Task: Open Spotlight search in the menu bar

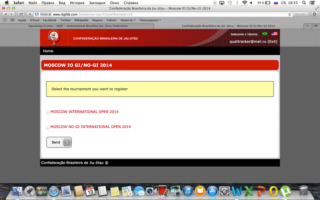Action: 304,2
